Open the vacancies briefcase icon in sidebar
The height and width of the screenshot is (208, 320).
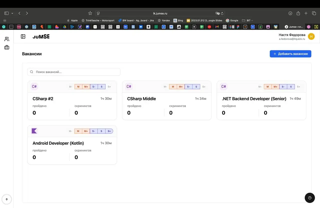point(7,47)
